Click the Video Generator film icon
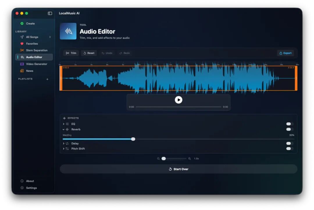This screenshot has height=210, width=314. pyautogui.click(x=22, y=64)
